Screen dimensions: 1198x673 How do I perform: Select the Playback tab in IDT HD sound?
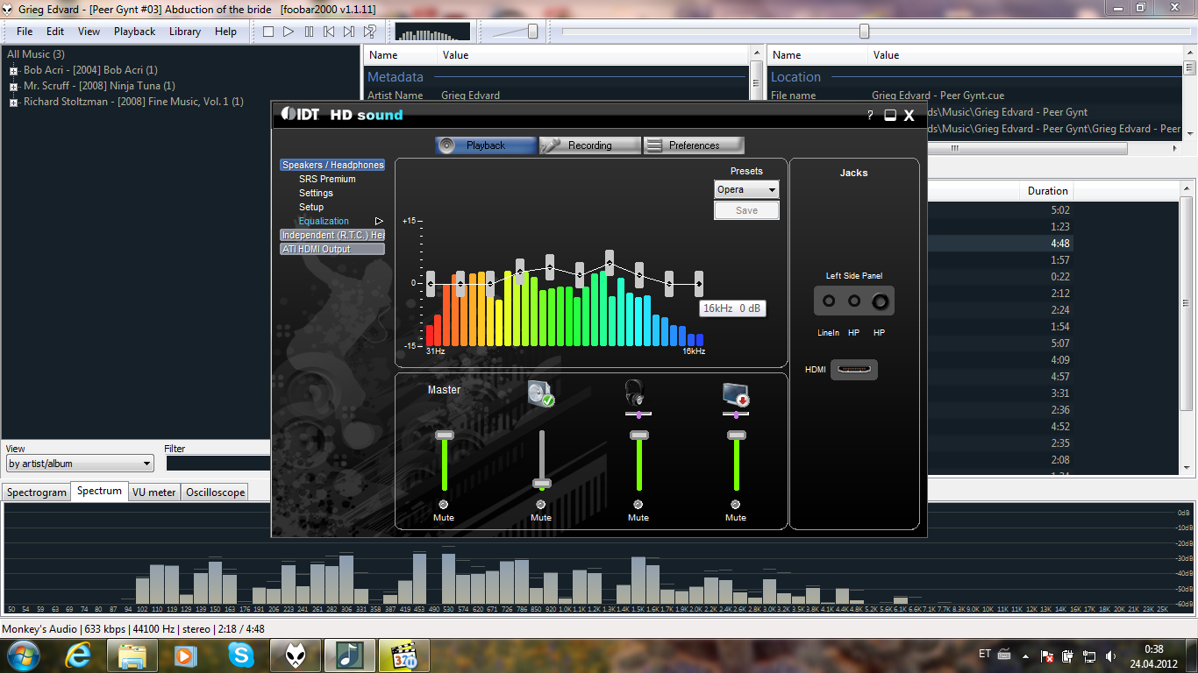[x=486, y=145]
